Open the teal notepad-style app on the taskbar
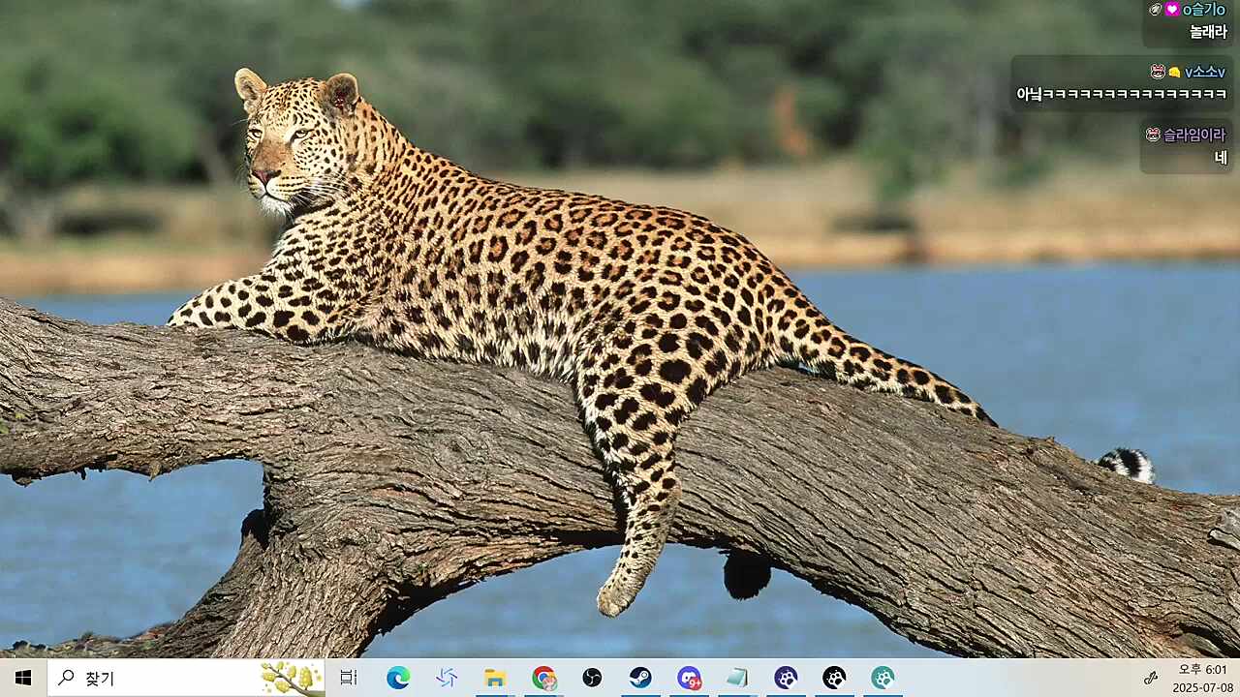Screen dimensions: 1240x697 737,678
